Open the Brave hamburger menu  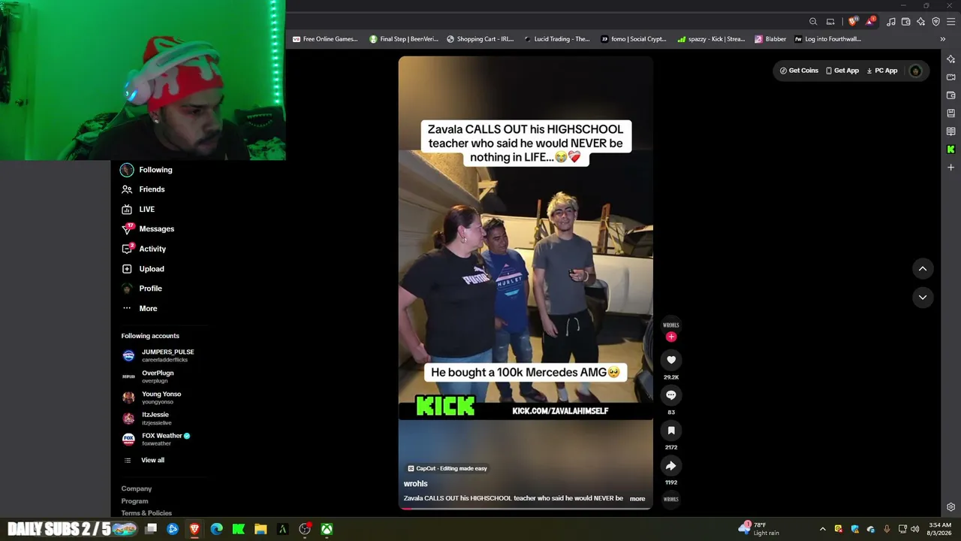(950, 22)
